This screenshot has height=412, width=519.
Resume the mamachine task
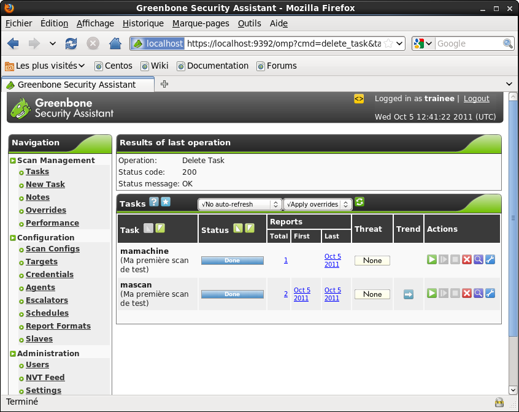(444, 259)
